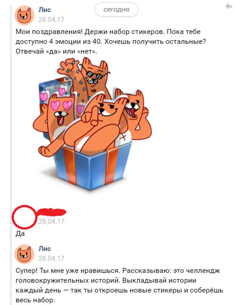Click the 28.04.17 date above Да reply

(x=51, y=222)
